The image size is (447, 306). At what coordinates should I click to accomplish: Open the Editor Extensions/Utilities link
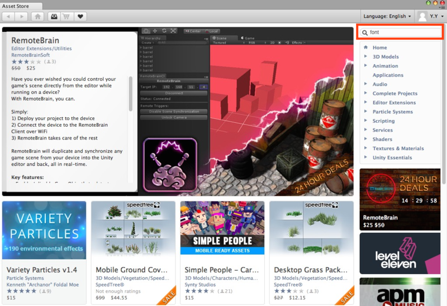pos(41,49)
